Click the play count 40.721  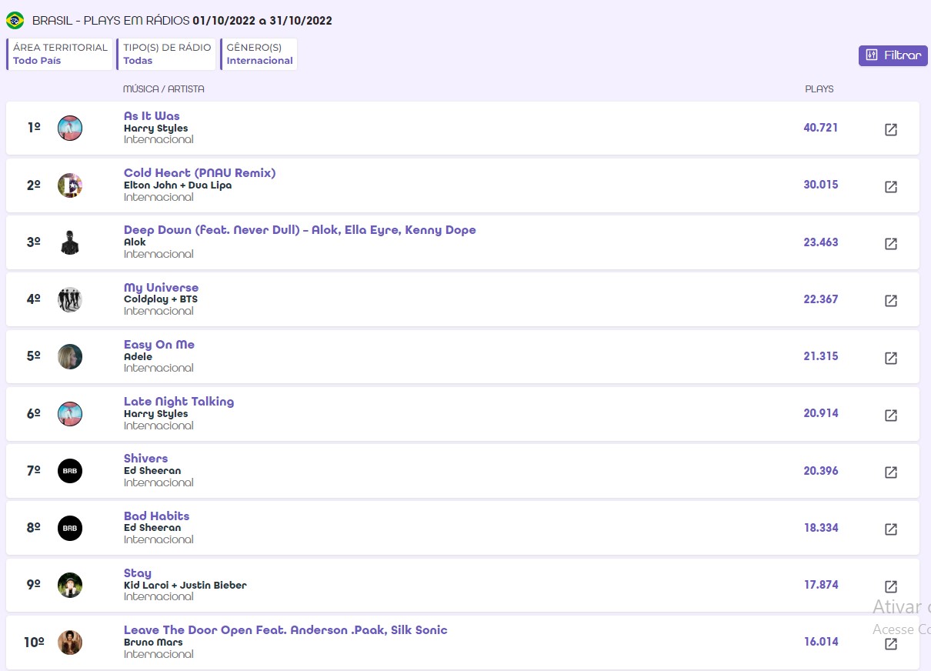[821, 128]
